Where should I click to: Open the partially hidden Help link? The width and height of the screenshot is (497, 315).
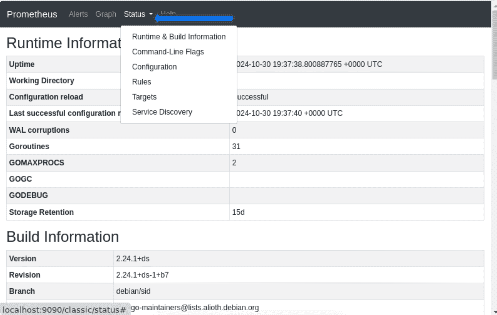(x=168, y=13)
